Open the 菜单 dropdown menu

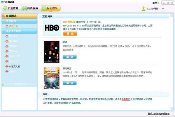(x=156, y=3)
